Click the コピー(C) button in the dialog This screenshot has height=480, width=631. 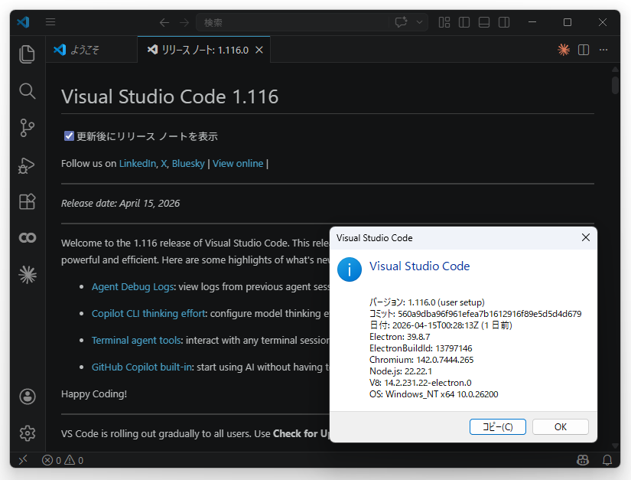pyautogui.click(x=498, y=426)
